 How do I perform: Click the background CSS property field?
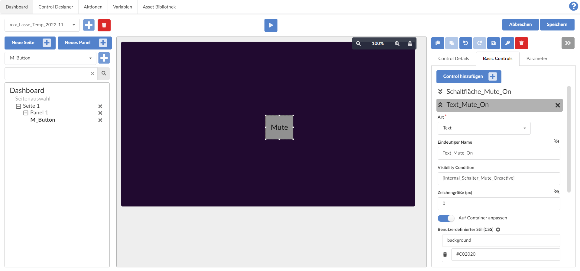click(x=501, y=241)
